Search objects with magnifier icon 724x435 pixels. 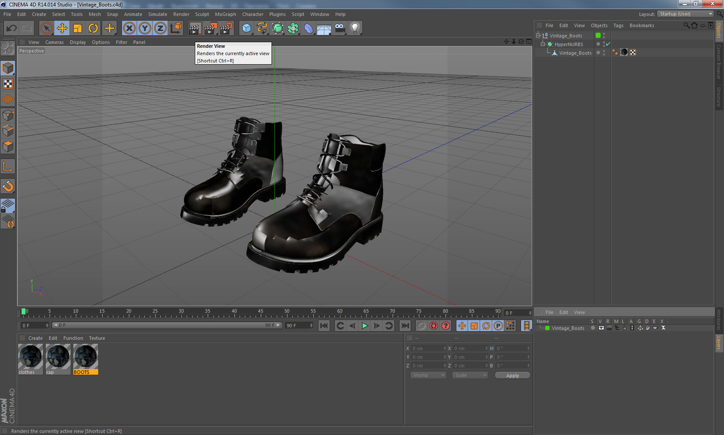tap(687, 25)
